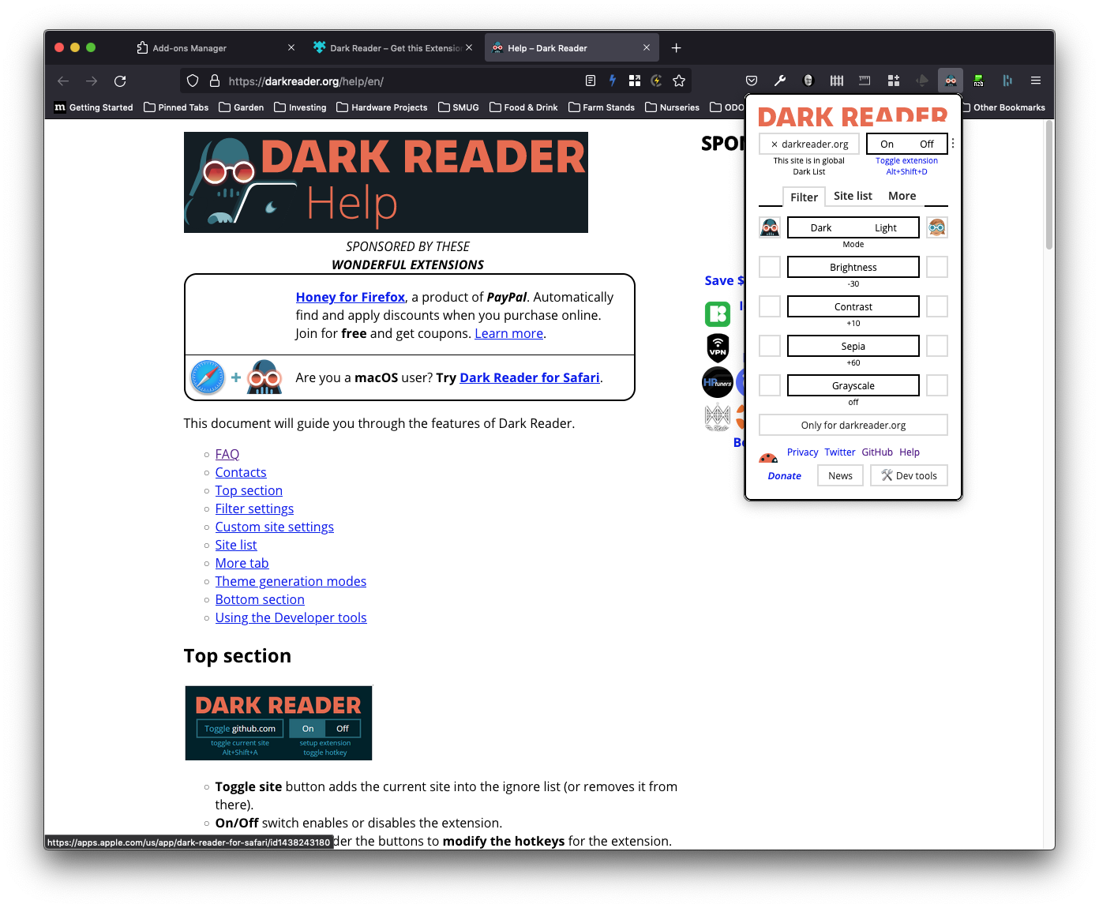Select the Add-ons Manager browser tab
Screen dimensions: 1099x908
coord(189,47)
